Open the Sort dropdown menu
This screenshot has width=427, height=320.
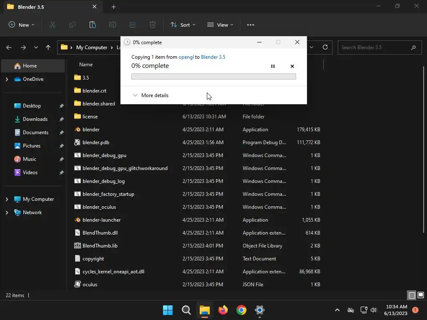click(183, 25)
